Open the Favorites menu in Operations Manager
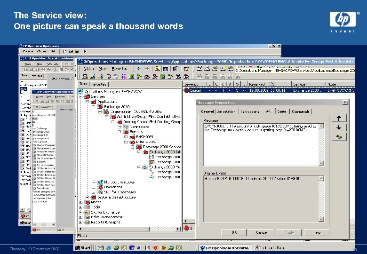367x254 pixels. pyautogui.click(x=120, y=69)
